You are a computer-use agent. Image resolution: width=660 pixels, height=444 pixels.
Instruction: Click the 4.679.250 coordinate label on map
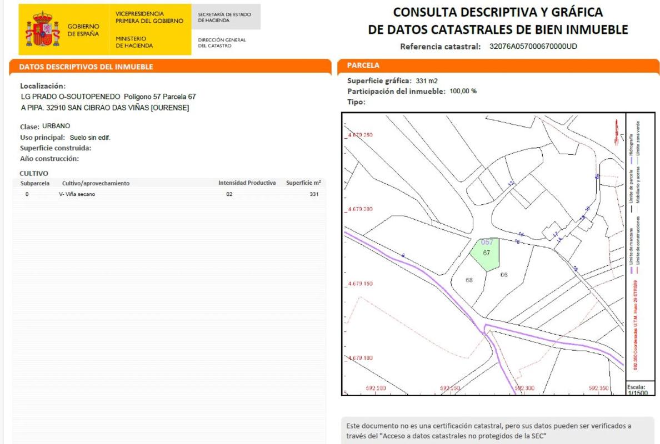(x=359, y=135)
